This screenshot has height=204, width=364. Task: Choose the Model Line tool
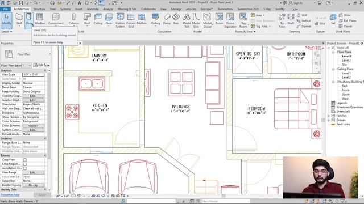196,20
